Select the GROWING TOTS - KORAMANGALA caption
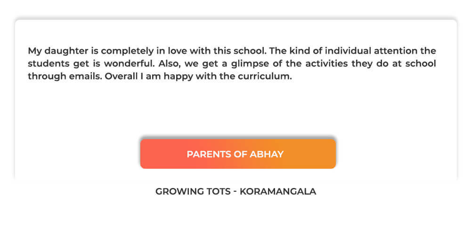The image size is (471, 235). [x=235, y=192]
